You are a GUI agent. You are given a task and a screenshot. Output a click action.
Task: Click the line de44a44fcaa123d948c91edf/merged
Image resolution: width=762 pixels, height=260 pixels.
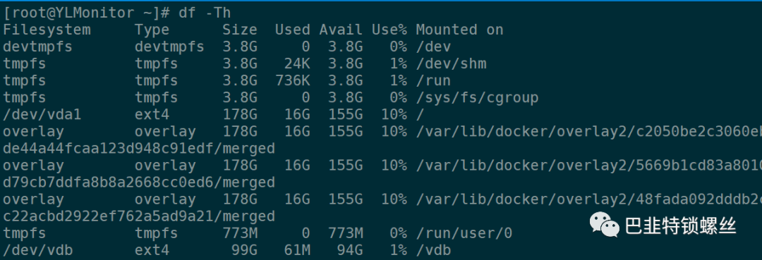pos(139,149)
